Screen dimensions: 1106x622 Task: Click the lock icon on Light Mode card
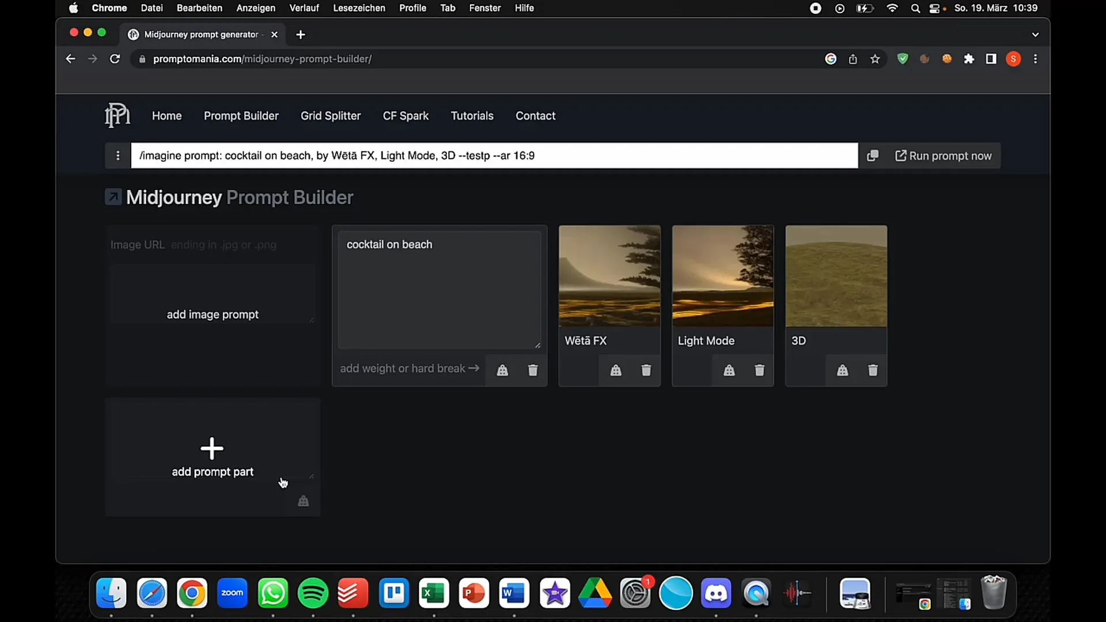coord(729,370)
